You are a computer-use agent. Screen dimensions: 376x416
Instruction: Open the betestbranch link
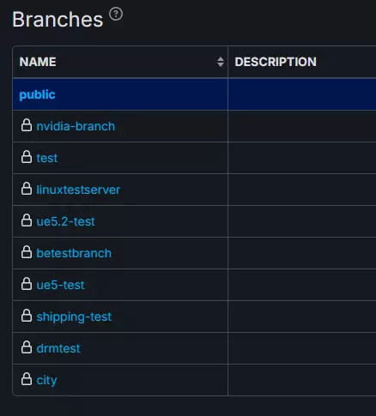(x=74, y=253)
